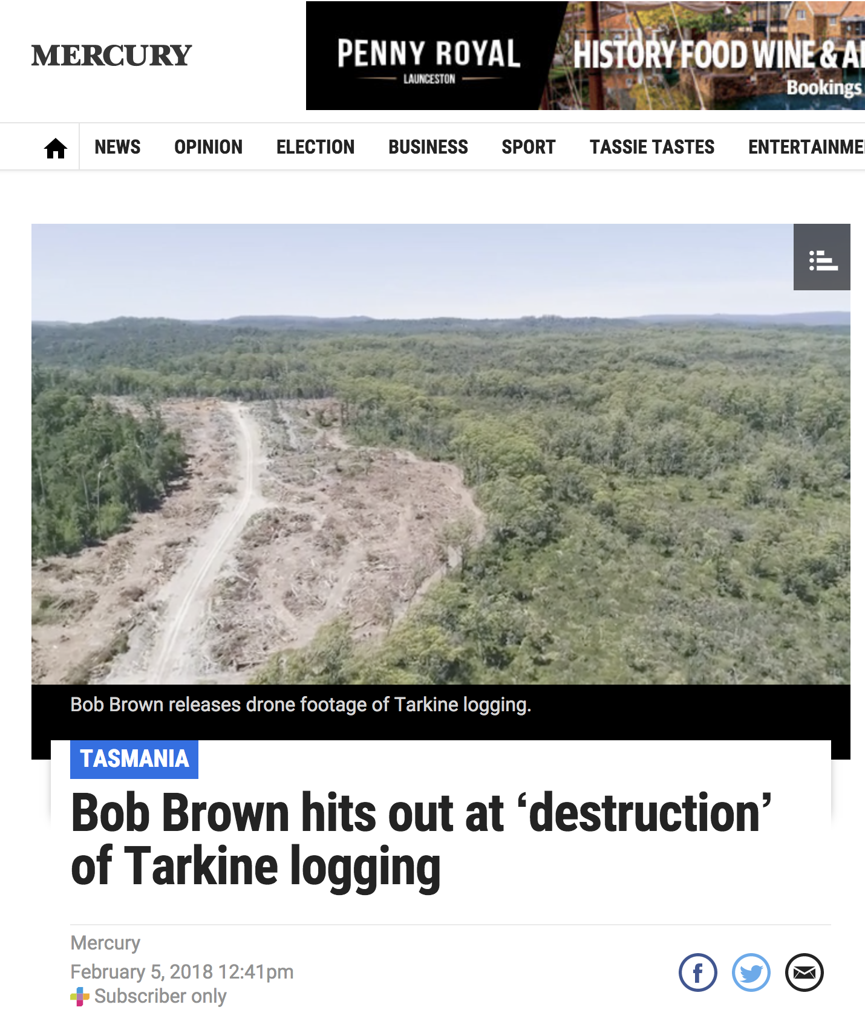Share the article on Facebook

tap(697, 973)
